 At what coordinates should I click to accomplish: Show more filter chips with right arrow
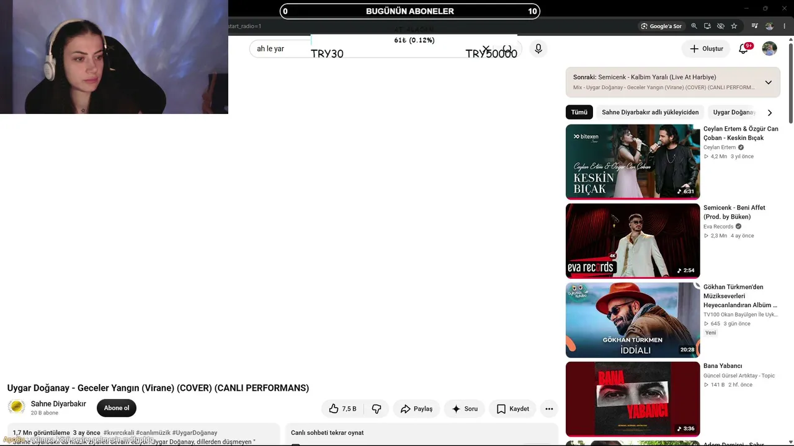770,113
